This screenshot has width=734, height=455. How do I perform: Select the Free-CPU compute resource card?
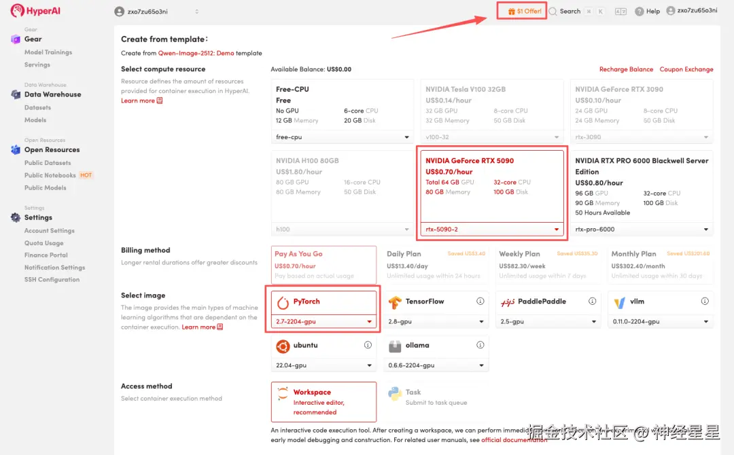pos(342,111)
